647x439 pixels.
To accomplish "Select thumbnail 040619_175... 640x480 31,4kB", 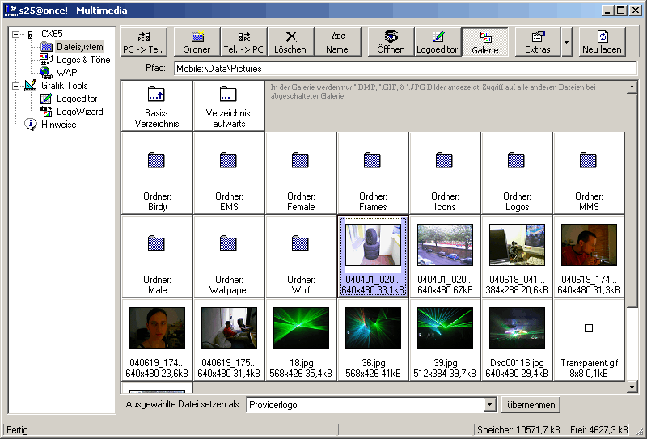I will coord(229,340).
